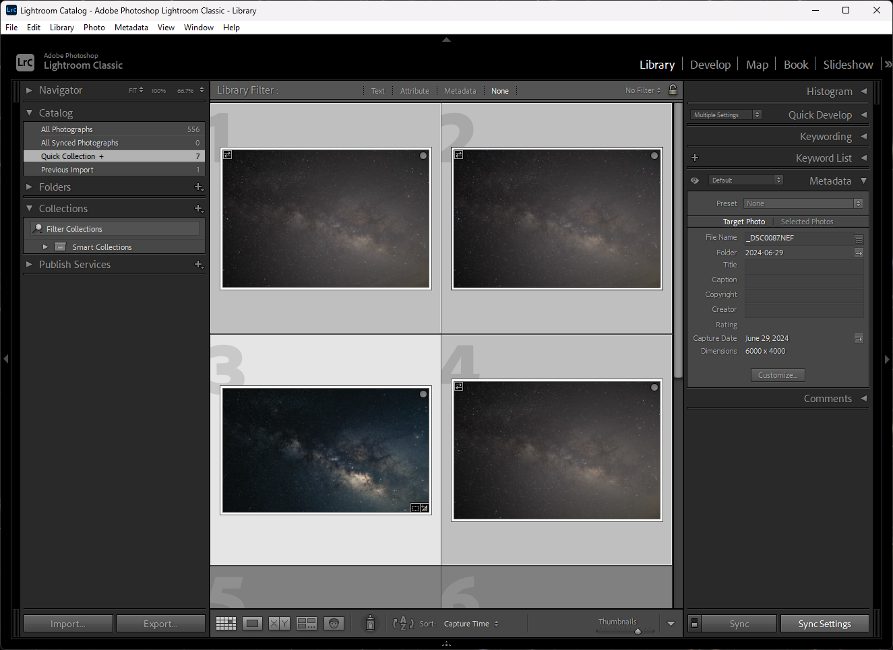This screenshot has height=650, width=893.
Task: Expand the Histogram panel
Action: [x=863, y=91]
